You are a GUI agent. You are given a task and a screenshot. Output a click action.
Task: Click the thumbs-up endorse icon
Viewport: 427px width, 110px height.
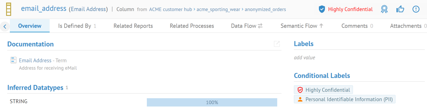400,9
